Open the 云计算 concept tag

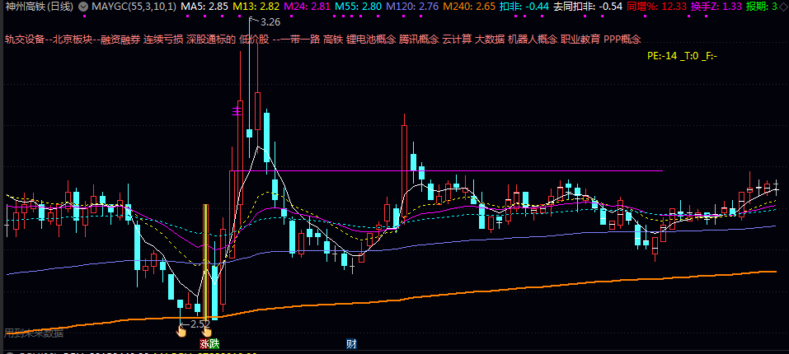[x=457, y=40]
